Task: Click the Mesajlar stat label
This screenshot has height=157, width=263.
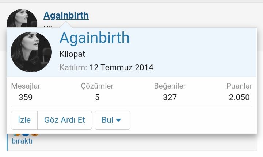Action: 26,86
